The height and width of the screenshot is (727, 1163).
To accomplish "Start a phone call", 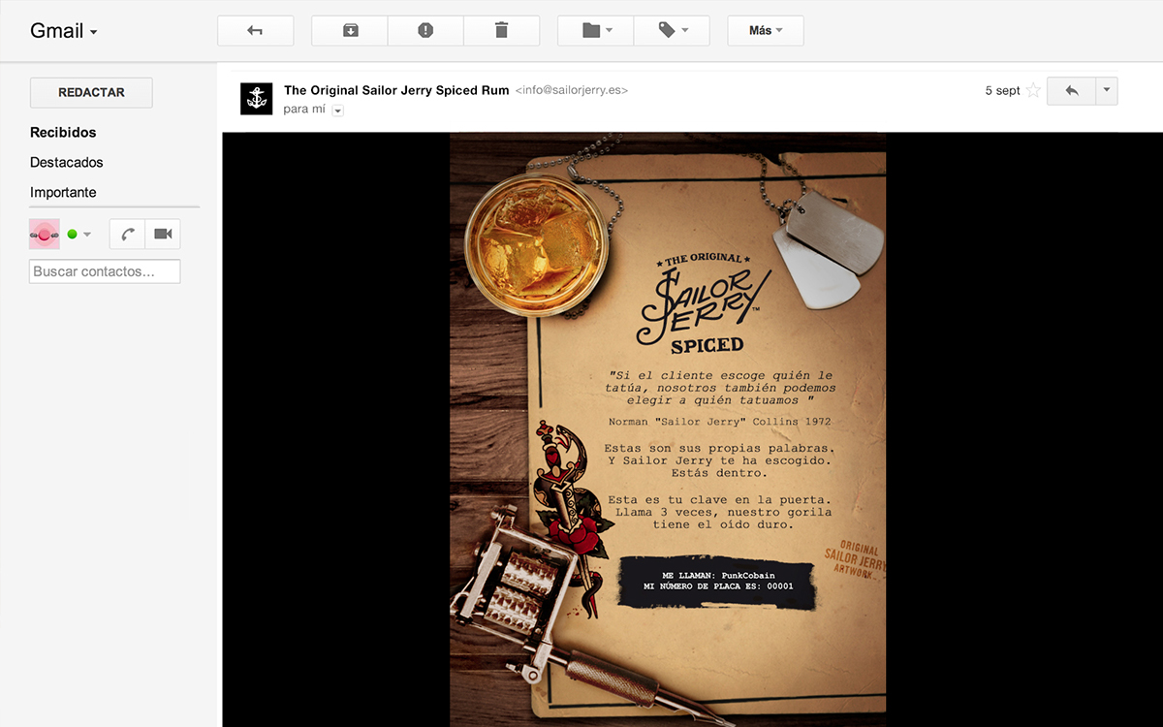I will pyautogui.click(x=127, y=234).
